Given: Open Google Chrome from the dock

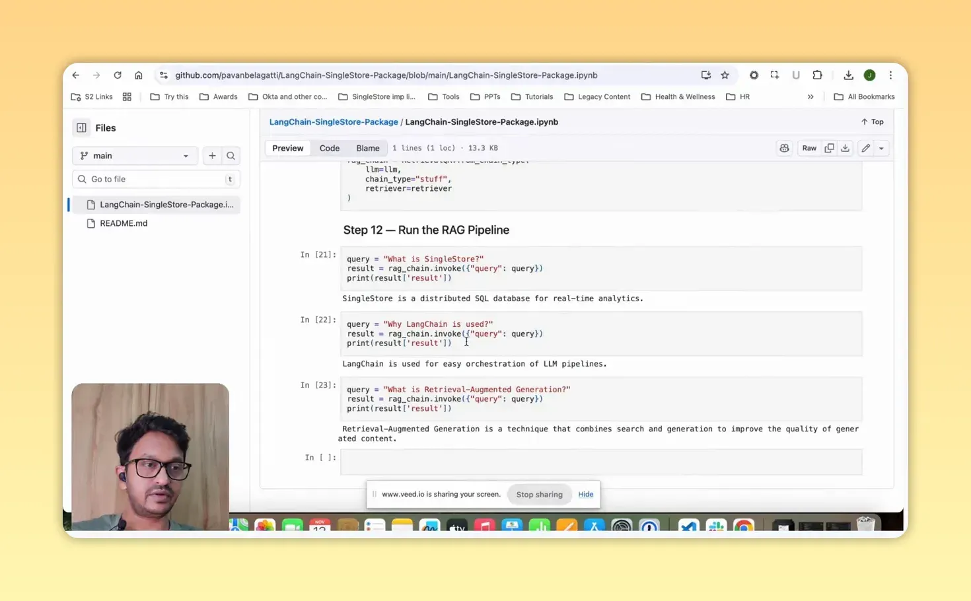Looking at the screenshot, I should coord(744,526).
